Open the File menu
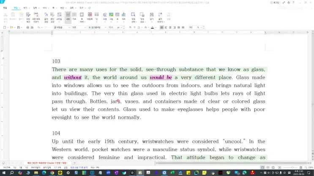314x176 pixels. [5, 8]
